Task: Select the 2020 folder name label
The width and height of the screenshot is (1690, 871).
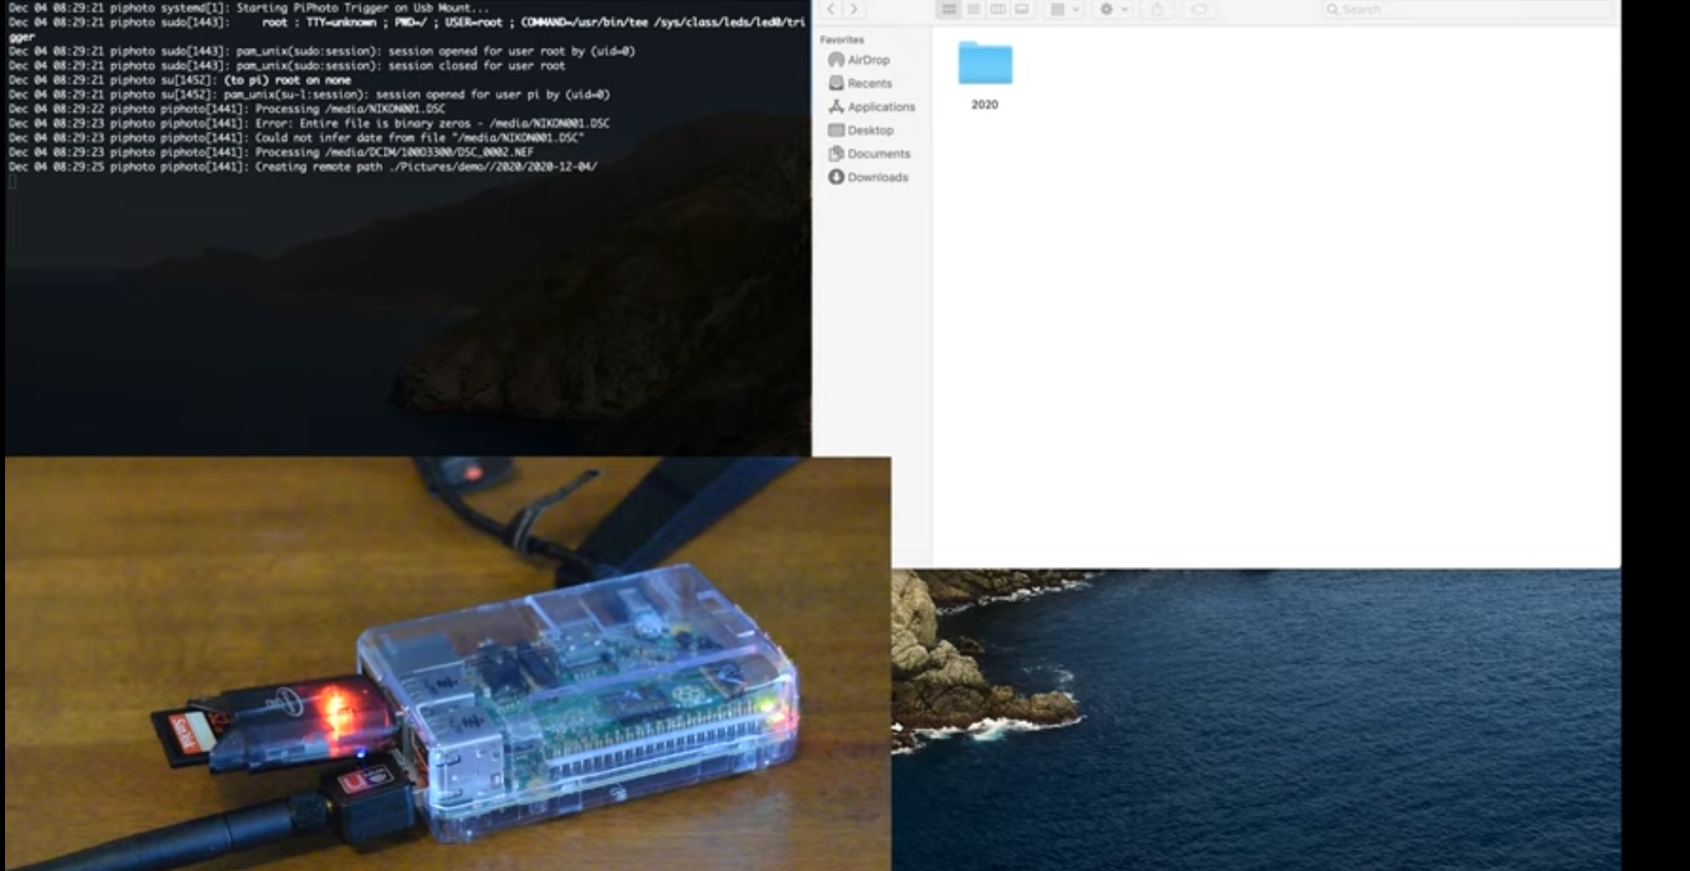Action: 984,104
